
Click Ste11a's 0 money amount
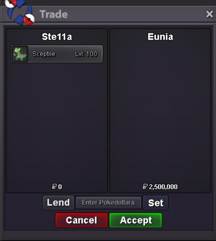(60, 187)
